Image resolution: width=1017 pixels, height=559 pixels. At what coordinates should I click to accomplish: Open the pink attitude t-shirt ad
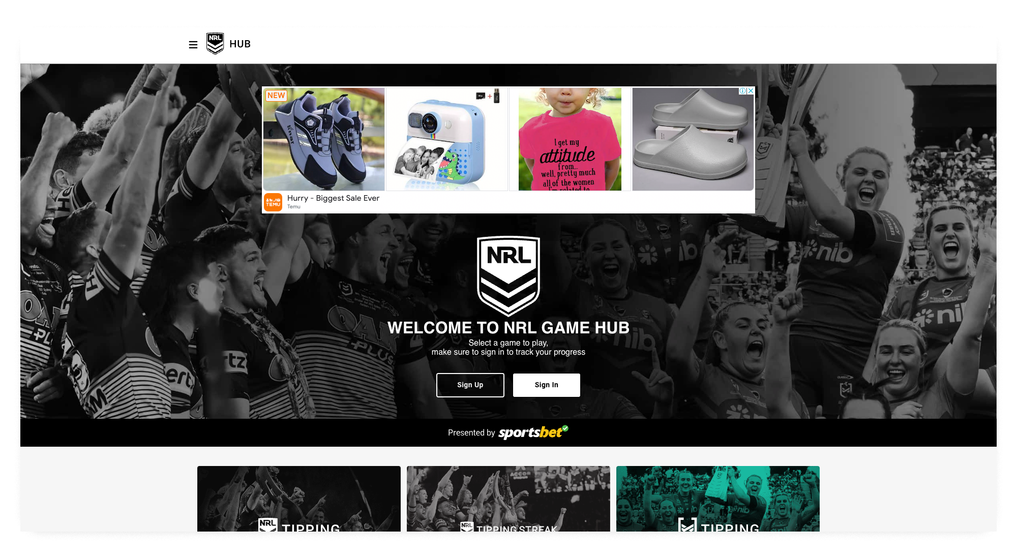570,139
